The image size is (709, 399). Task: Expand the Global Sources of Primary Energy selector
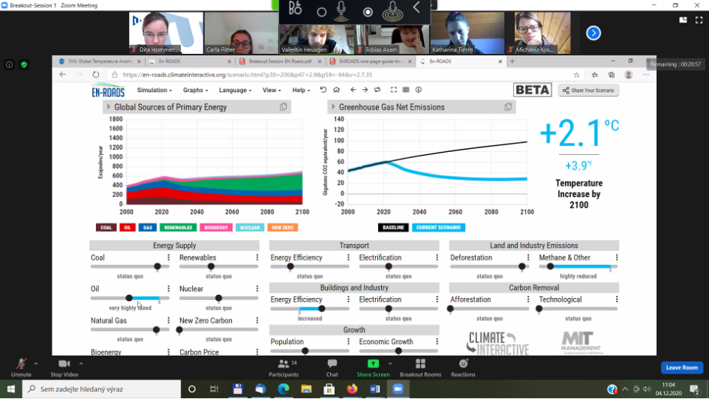pyautogui.click(x=109, y=107)
